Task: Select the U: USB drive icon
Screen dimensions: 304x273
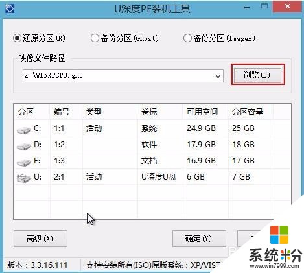Action: pos(24,178)
